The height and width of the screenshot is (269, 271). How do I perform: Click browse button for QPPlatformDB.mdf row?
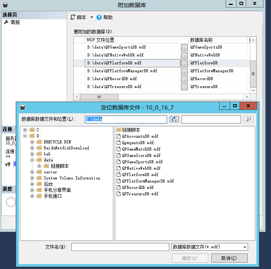(x=184, y=63)
